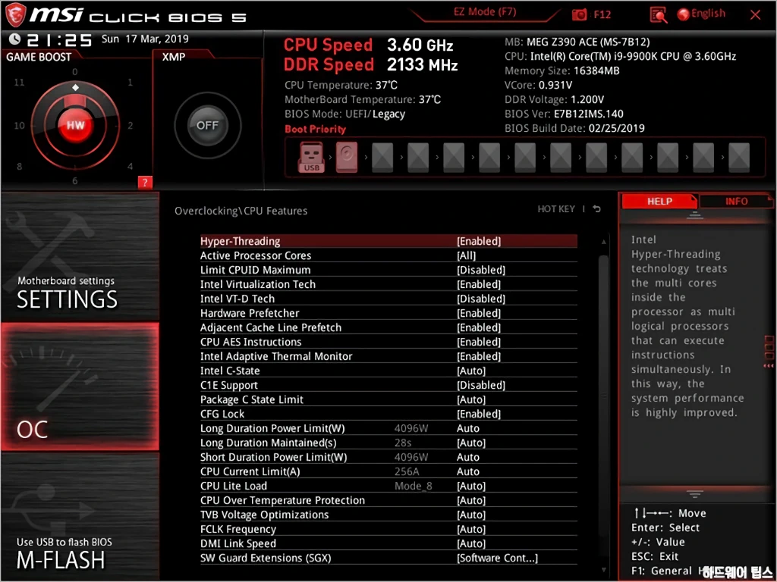The height and width of the screenshot is (582, 777).
Task: Click the Boot Priority label
Action: point(315,129)
